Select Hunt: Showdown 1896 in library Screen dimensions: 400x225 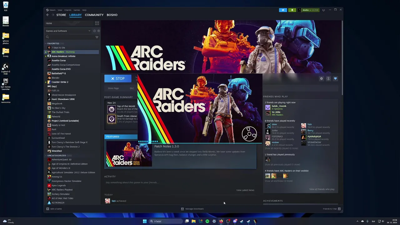coord(63,99)
